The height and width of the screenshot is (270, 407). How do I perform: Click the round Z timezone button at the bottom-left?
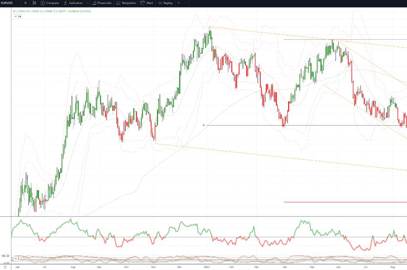pos(5,267)
